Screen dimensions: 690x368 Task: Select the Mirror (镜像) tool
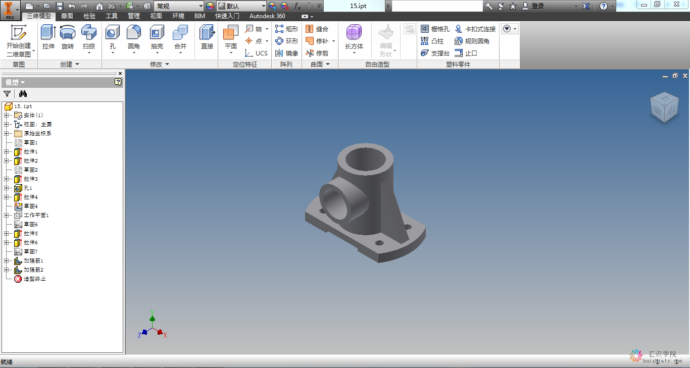(286, 53)
